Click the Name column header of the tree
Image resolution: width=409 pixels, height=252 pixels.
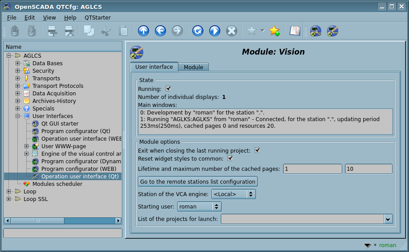(x=63, y=47)
